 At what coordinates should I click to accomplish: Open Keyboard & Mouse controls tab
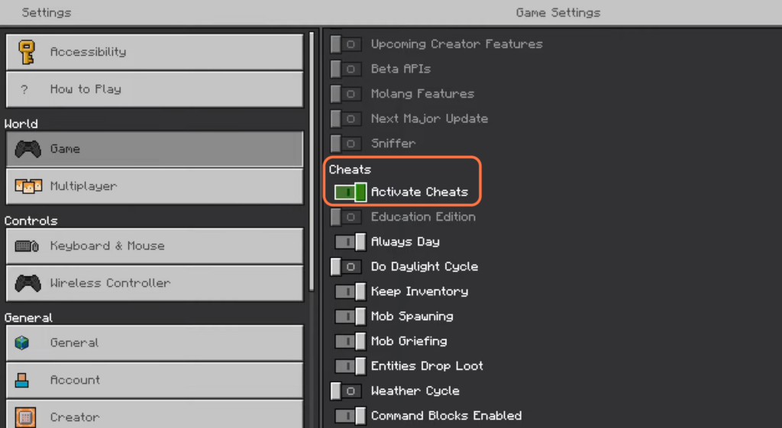click(154, 246)
